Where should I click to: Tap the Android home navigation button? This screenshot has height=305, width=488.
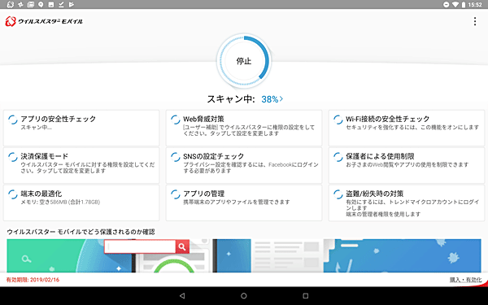coord(244,296)
